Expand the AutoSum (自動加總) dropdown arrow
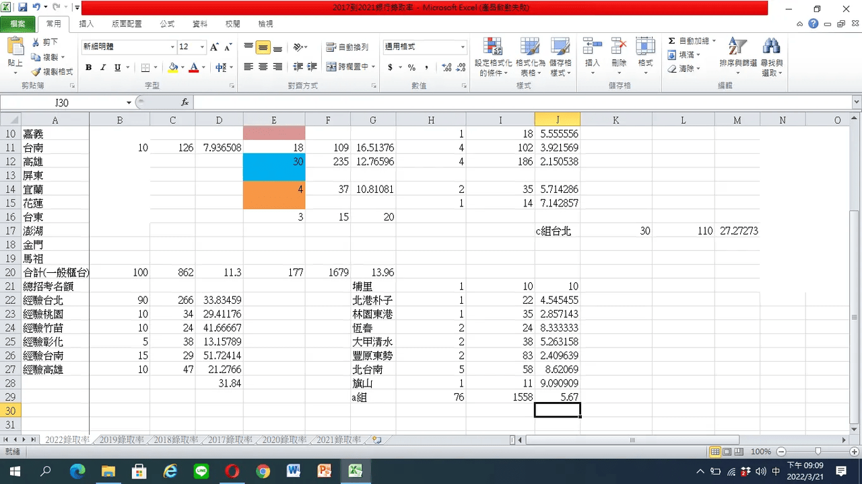 pyautogui.click(x=714, y=41)
